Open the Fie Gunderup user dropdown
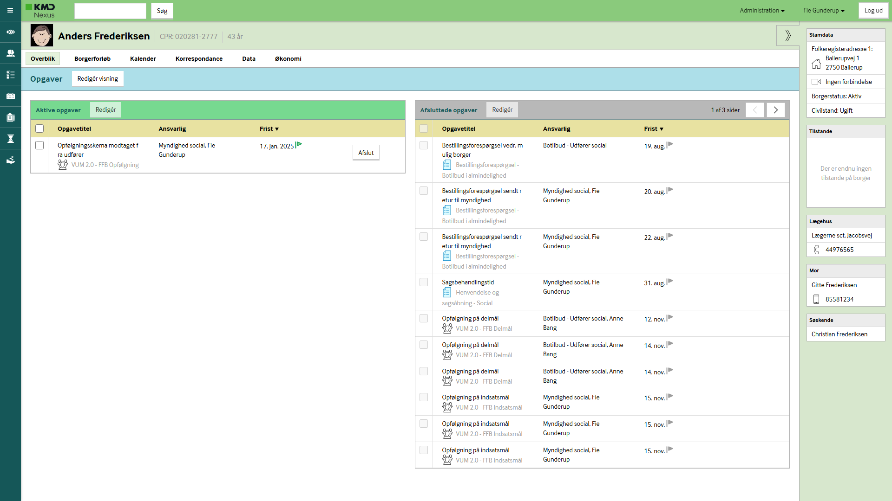The image size is (892, 501). point(824,10)
